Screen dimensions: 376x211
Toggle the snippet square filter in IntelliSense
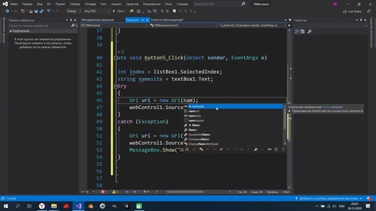[283, 149]
